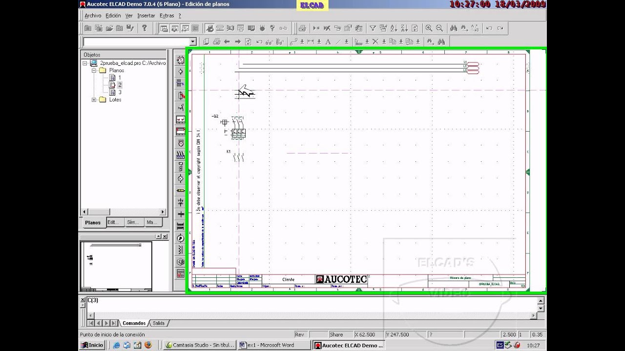
Task: Click the undo arrow in top toolbar
Action: click(x=489, y=28)
